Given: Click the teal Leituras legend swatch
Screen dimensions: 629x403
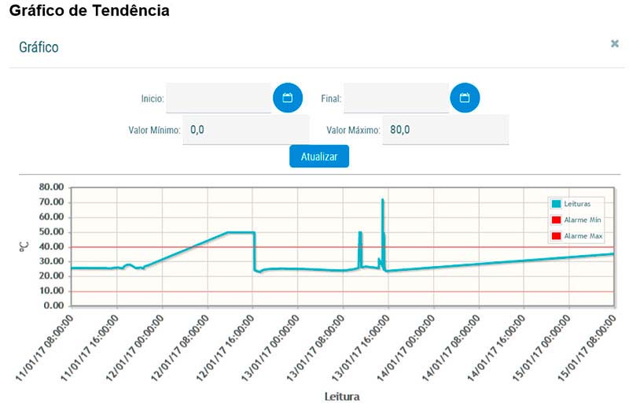Looking at the screenshot, I should pyautogui.click(x=556, y=204).
